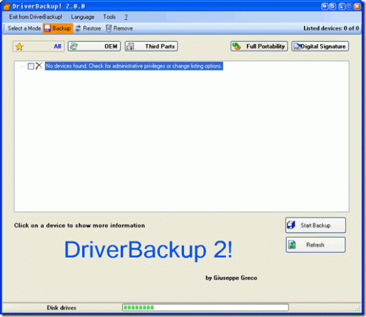366x317 pixels.
Task: Switch to Restore mode arrows icon
Action: point(78,28)
